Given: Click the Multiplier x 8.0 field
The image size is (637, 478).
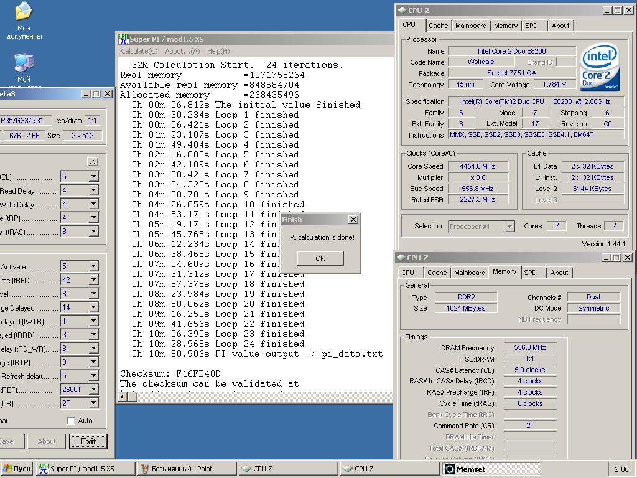Looking at the screenshot, I should pos(478,177).
